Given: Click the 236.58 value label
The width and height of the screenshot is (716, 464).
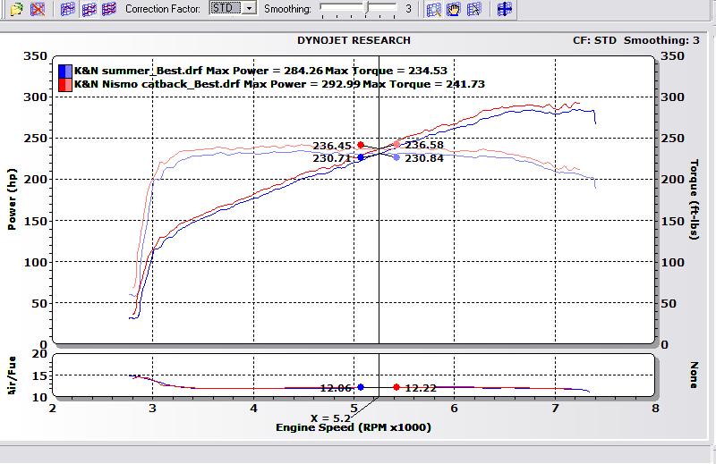Looking at the screenshot, I should (x=424, y=145).
